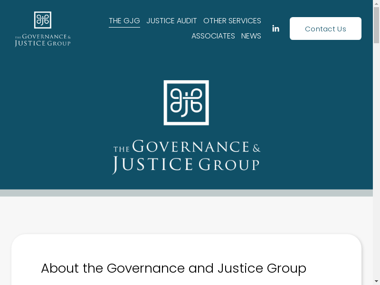Go to the Justice Audit page

[x=171, y=21]
